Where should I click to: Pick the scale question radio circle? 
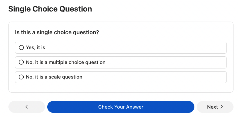[x=21, y=77]
